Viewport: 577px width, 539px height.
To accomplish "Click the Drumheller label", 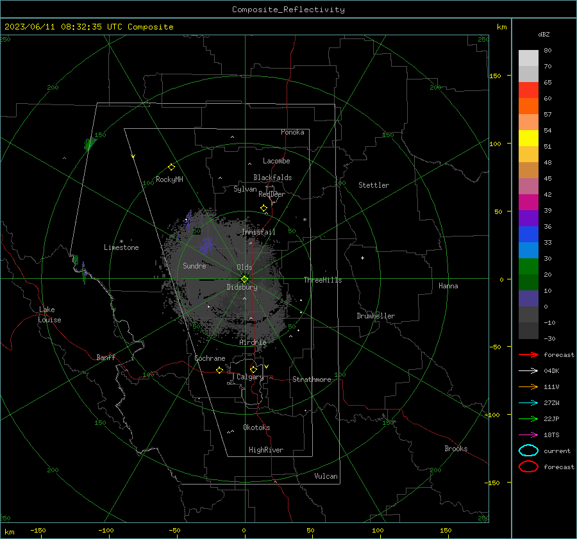I will [376, 316].
